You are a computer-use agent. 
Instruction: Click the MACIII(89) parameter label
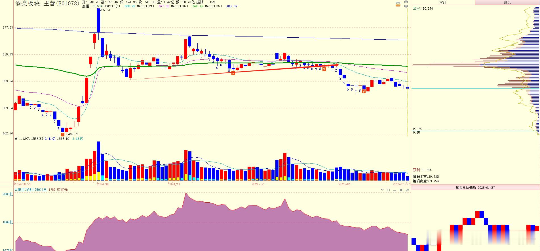(x=180, y=6)
